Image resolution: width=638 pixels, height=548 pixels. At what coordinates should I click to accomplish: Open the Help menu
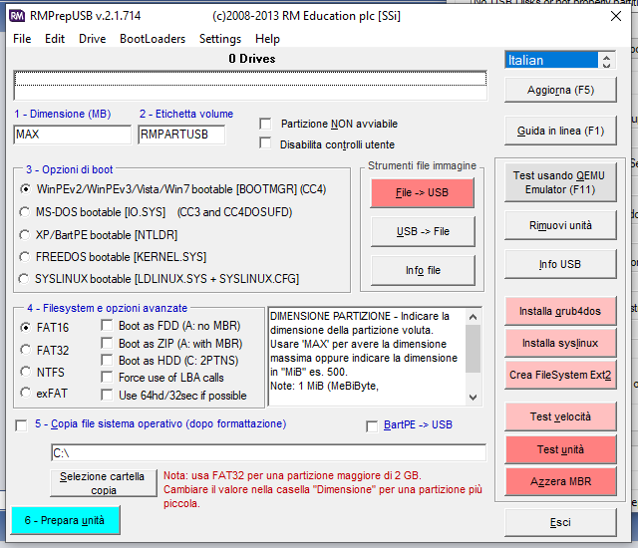point(267,39)
